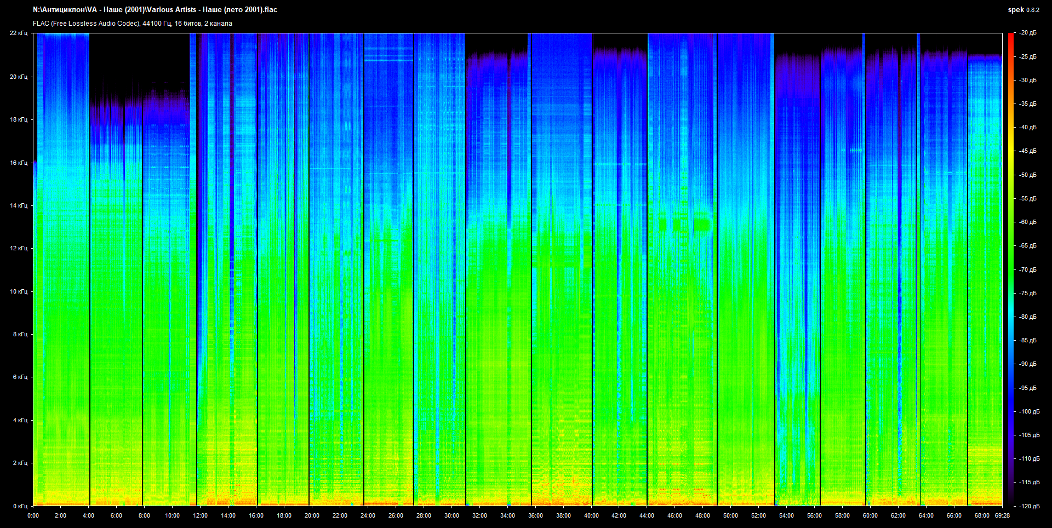Image resolution: width=1052 pixels, height=528 pixels.
Task: Click the 24:00 time axis marker
Action: 368,515
